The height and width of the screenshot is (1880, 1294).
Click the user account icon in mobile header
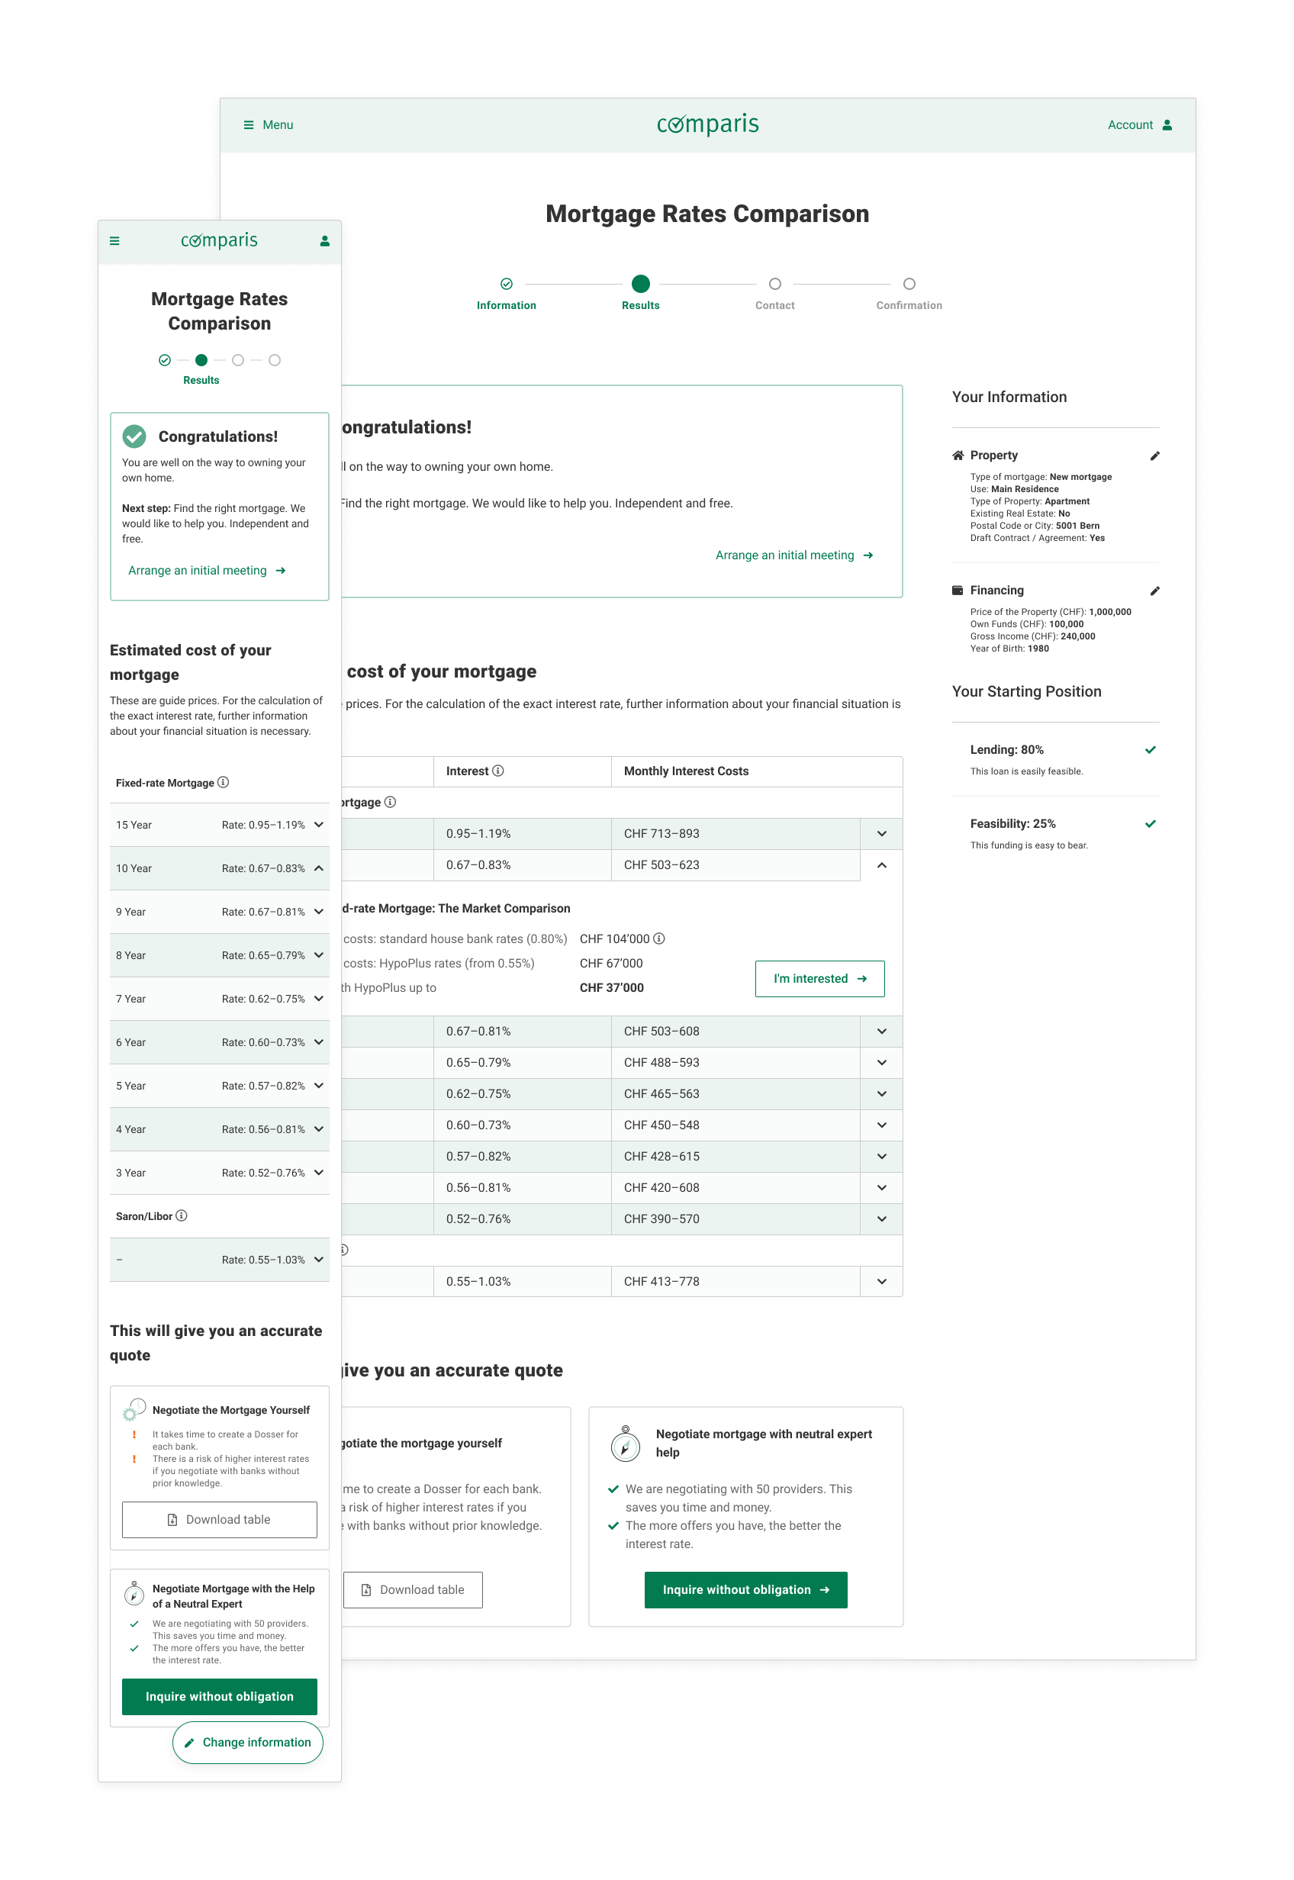(x=325, y=241)
